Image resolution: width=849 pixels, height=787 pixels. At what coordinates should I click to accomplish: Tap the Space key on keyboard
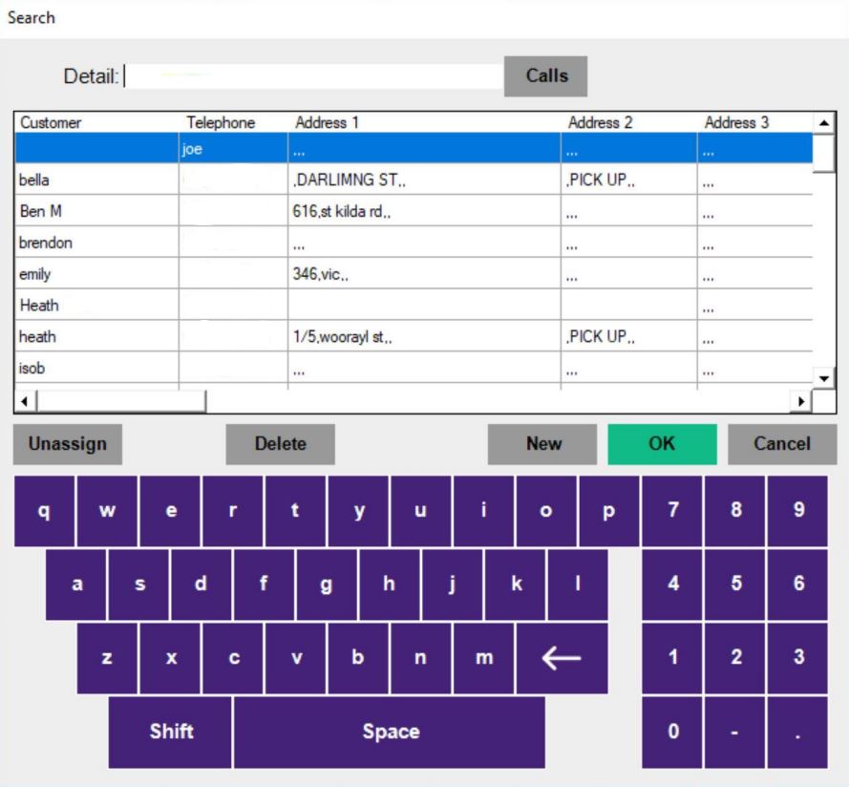(x=390, y=732)
